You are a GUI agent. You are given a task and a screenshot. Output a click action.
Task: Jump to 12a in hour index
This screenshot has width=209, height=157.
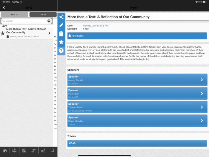tap(55, 40)
